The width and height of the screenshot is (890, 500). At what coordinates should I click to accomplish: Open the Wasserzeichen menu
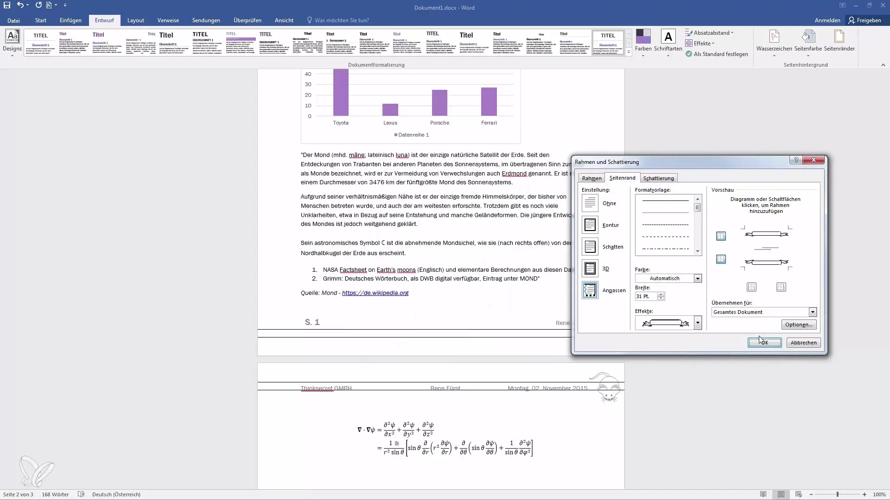tap(774, 43)
